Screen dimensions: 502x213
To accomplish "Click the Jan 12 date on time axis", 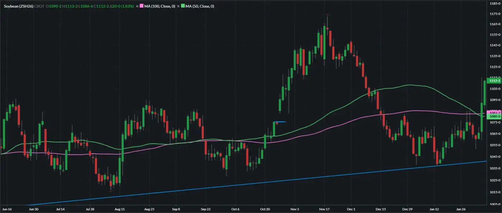I will click(x=434, y=209).
